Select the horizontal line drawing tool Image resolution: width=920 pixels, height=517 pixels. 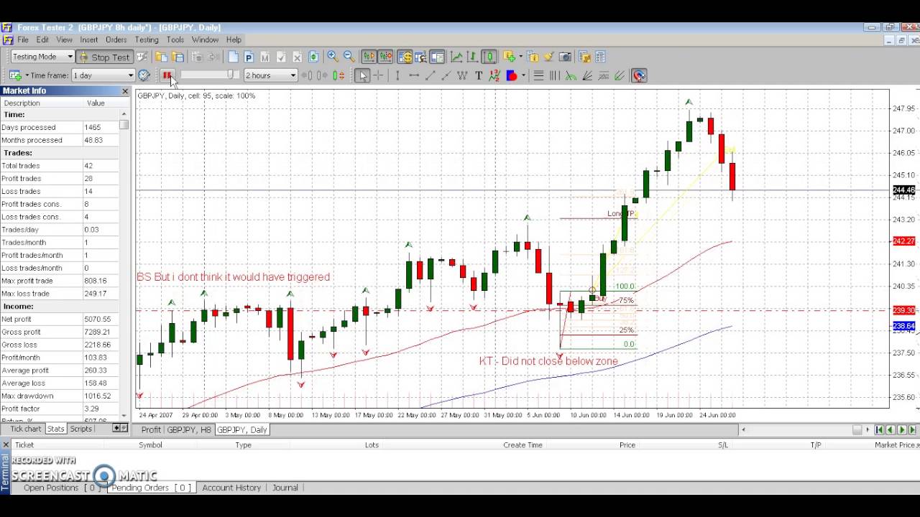414,75
